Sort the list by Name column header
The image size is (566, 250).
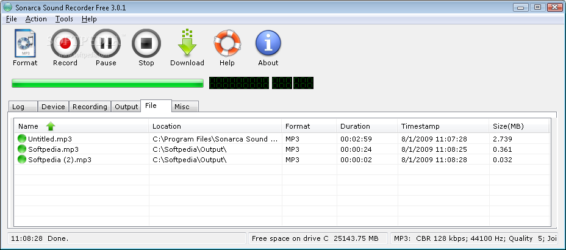click(82, 126)
